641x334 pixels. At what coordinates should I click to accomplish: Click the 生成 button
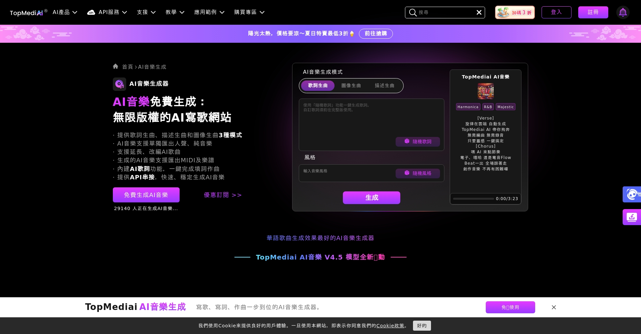coord(372,198)
